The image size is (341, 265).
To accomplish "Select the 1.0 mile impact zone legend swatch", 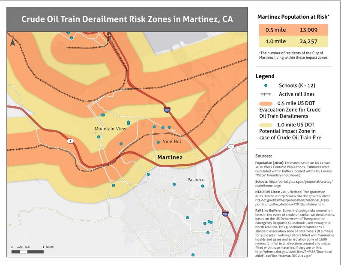I will tap(265, 124).
